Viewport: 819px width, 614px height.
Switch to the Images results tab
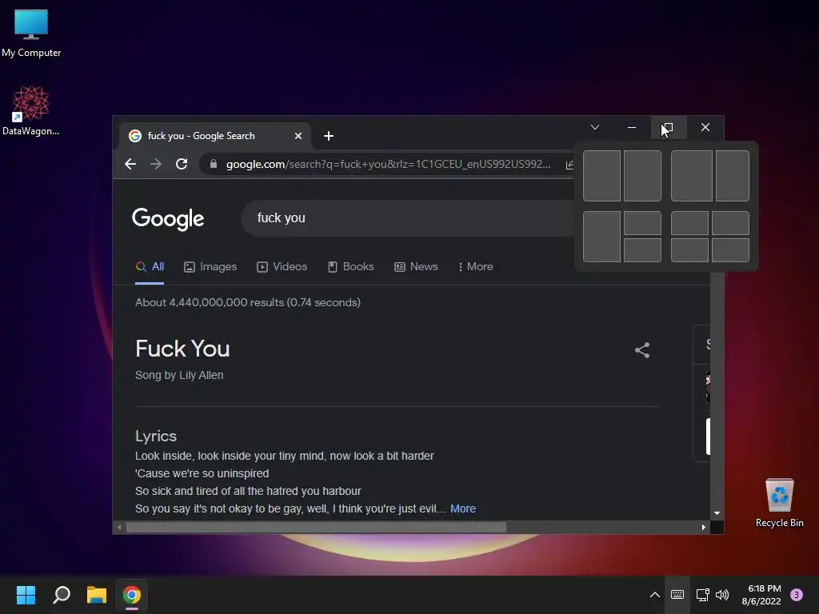point(210,267)
